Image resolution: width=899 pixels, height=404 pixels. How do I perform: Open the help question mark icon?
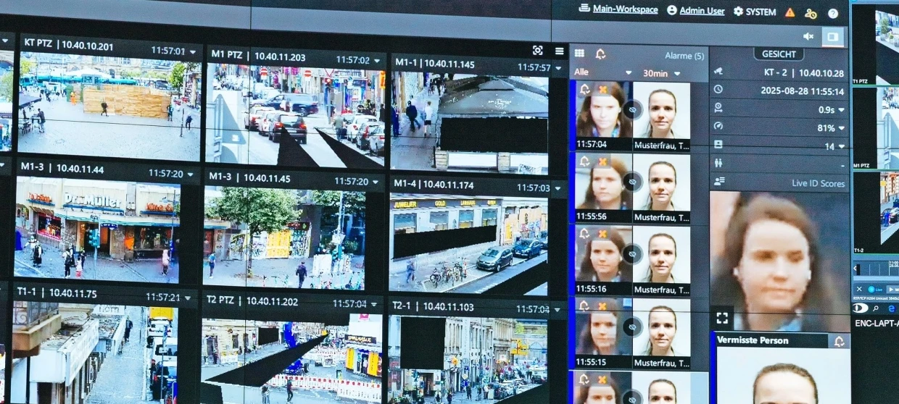pyautogui.click(x=833, y=13)
